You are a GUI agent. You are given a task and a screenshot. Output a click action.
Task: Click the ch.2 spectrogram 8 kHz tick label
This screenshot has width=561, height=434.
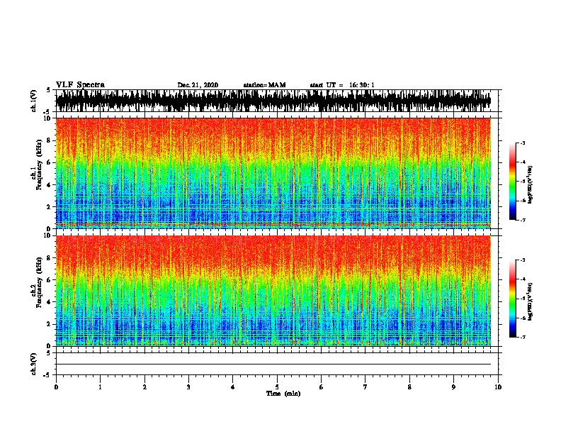tap(50, 258)
